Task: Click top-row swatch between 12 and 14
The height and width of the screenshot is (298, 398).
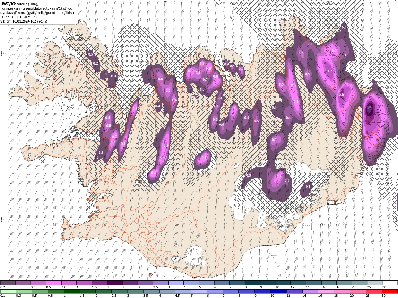Action: click(x=298, y=283)
